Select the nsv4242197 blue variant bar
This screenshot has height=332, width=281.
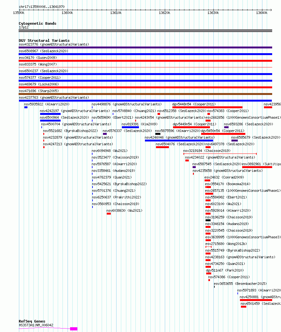point(50,114)
